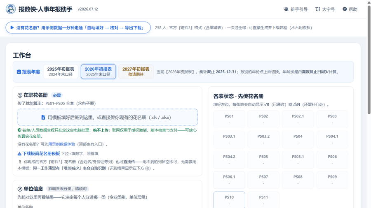Viewport: 371px width, 208px height.
Task: Click the ② 单位信息 section title
Action: 30,189
